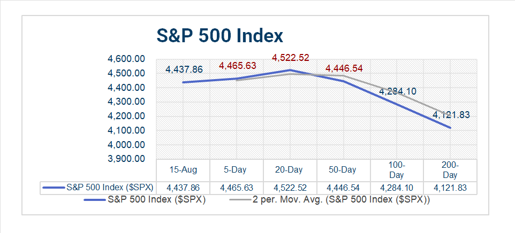The image size is (515, 233).
Task: Click the 3,900.00 vertical axis label
Action: 126,159
